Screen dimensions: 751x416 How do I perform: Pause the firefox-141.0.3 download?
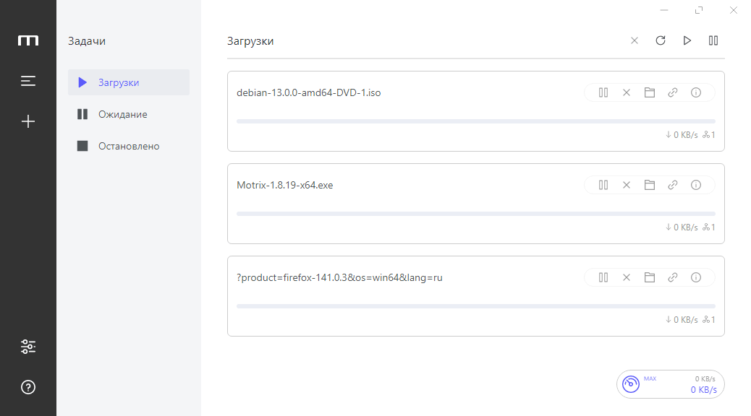(x=603, y=277)
